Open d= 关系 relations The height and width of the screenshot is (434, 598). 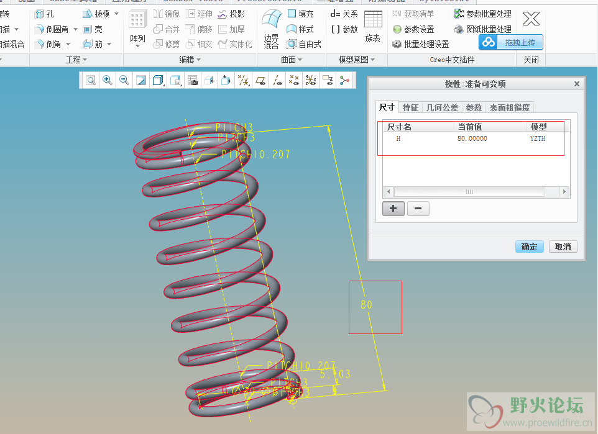click(344, 14)
